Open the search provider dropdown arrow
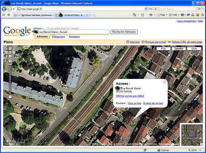The image size is (206, 153). 203,9
